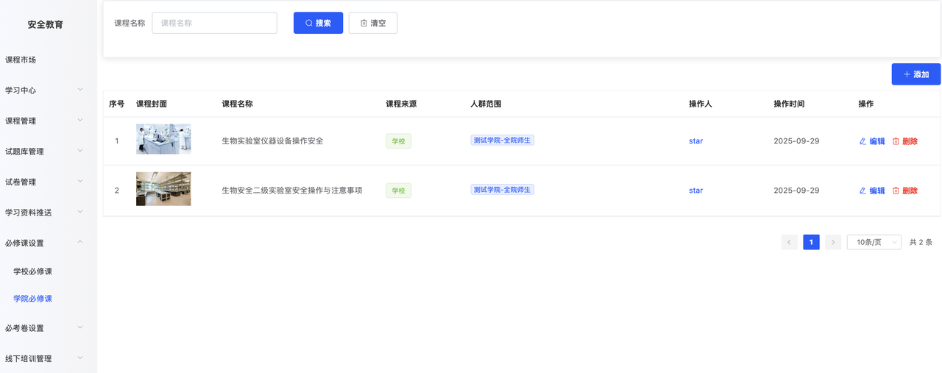This screenshot has height=373, width=942.
Task: Click the clear button with trash icon
Action: point(372,23)
